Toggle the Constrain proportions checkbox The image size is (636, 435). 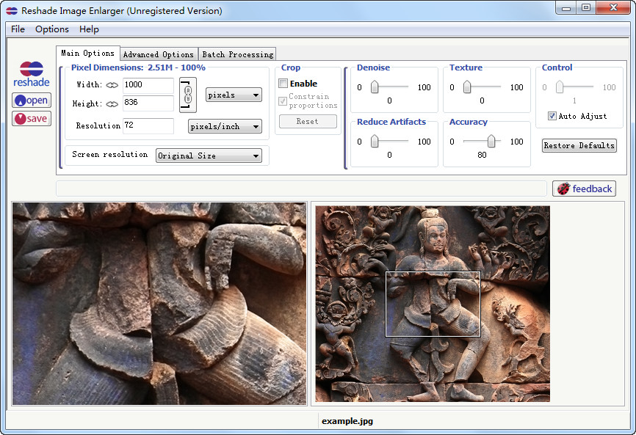283,100
